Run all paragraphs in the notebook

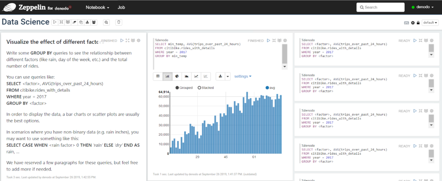coord(55,22)
